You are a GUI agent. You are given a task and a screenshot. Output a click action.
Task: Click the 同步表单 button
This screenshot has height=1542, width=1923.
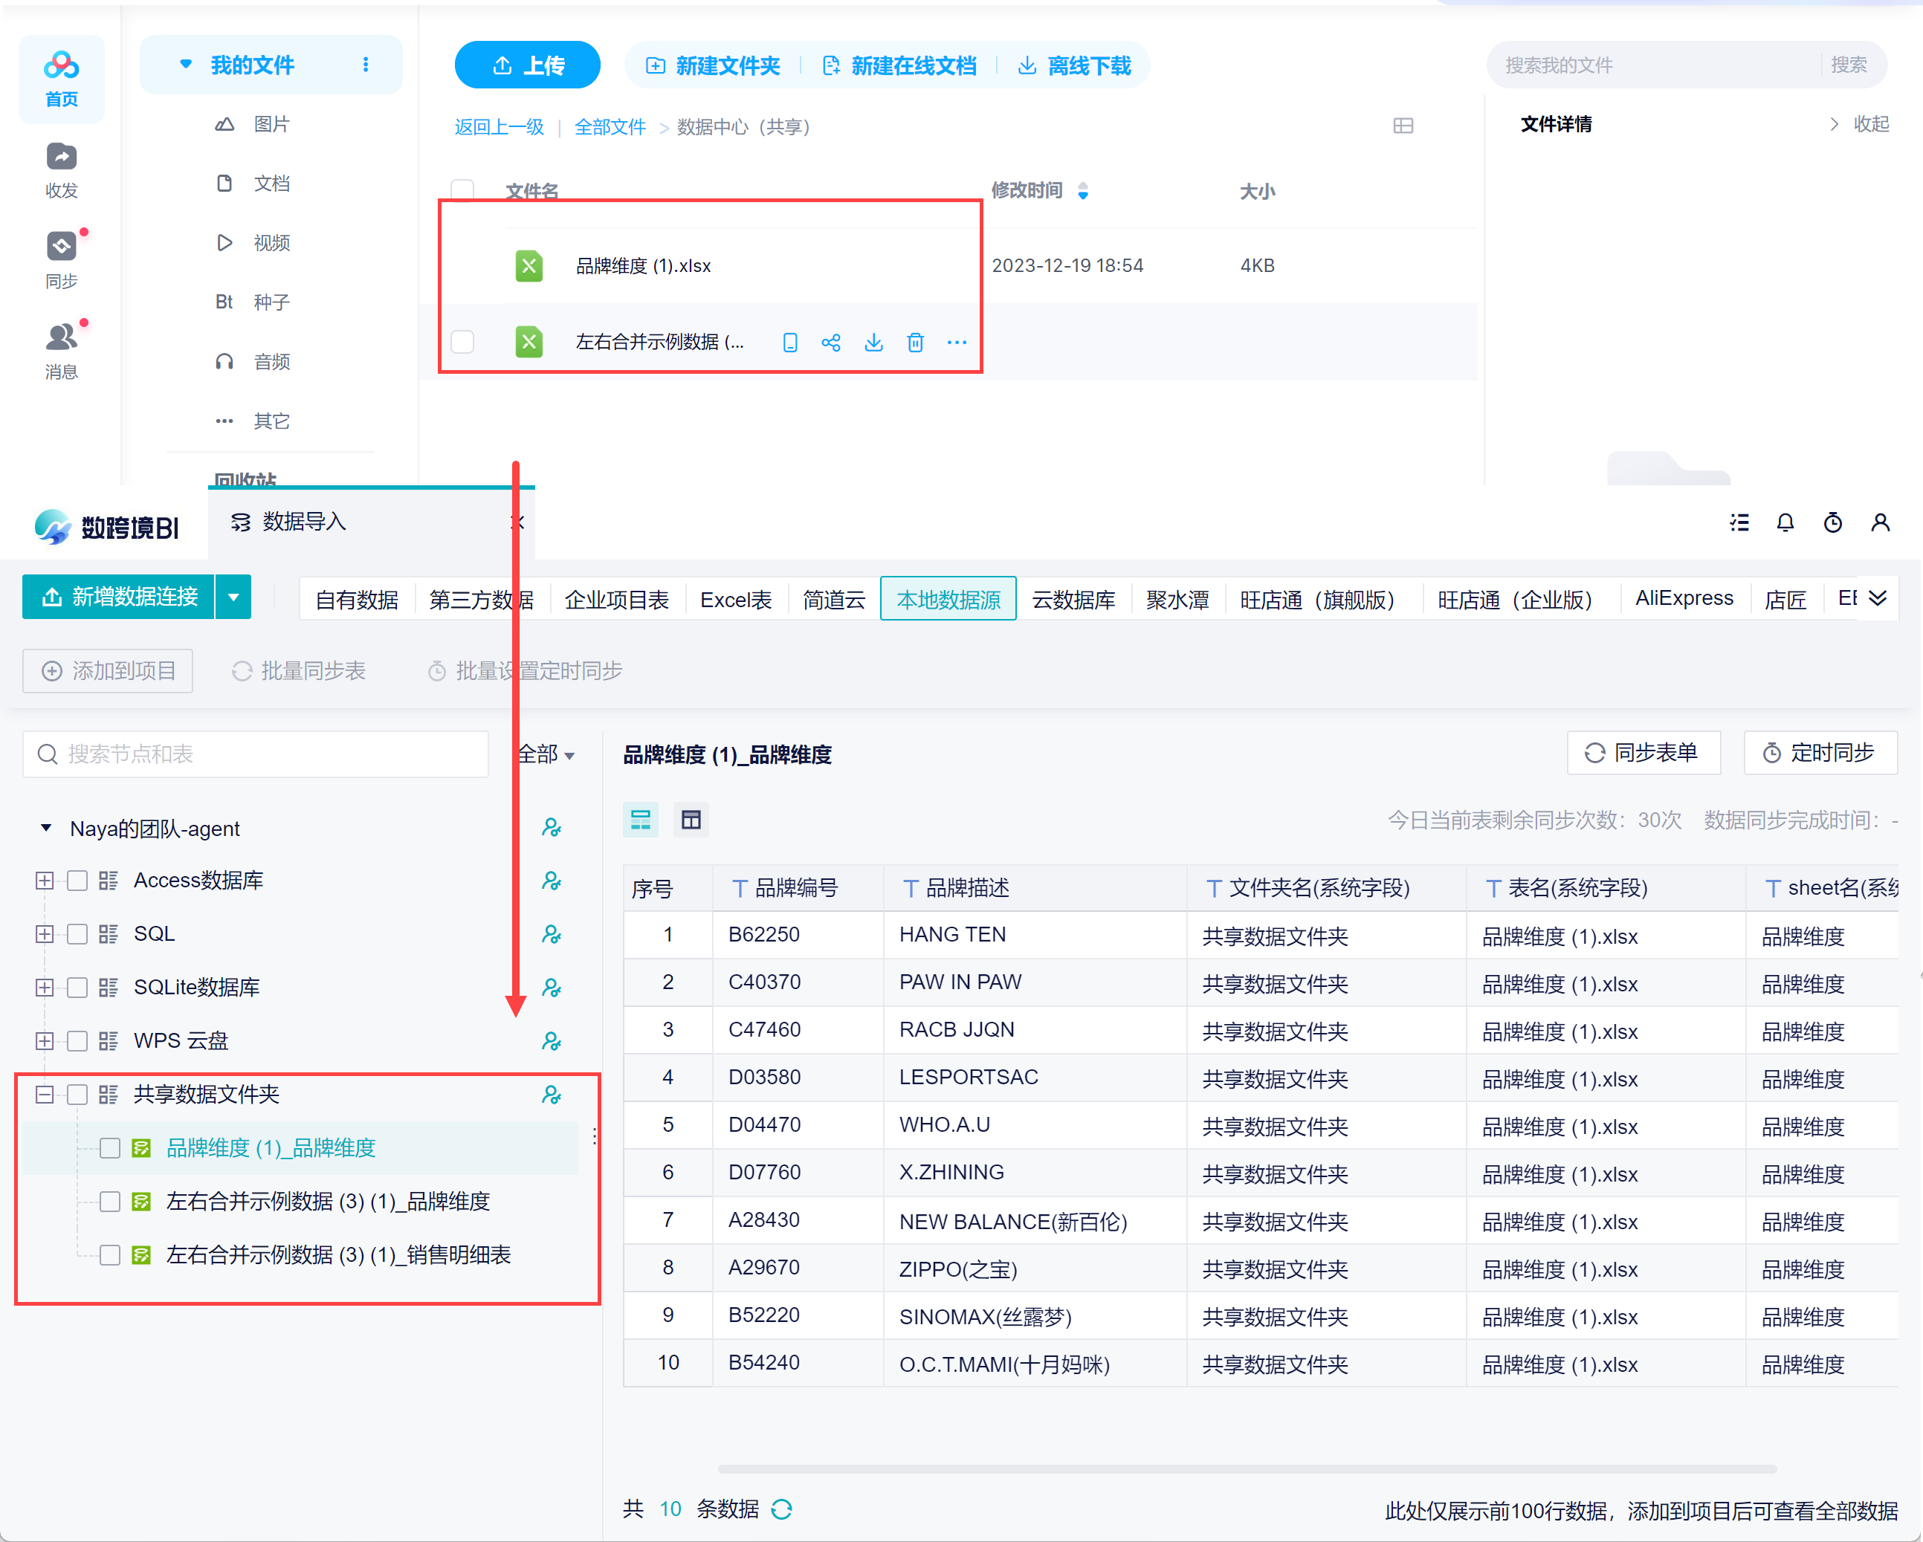pyautogui.click(x=1642, y=753)
